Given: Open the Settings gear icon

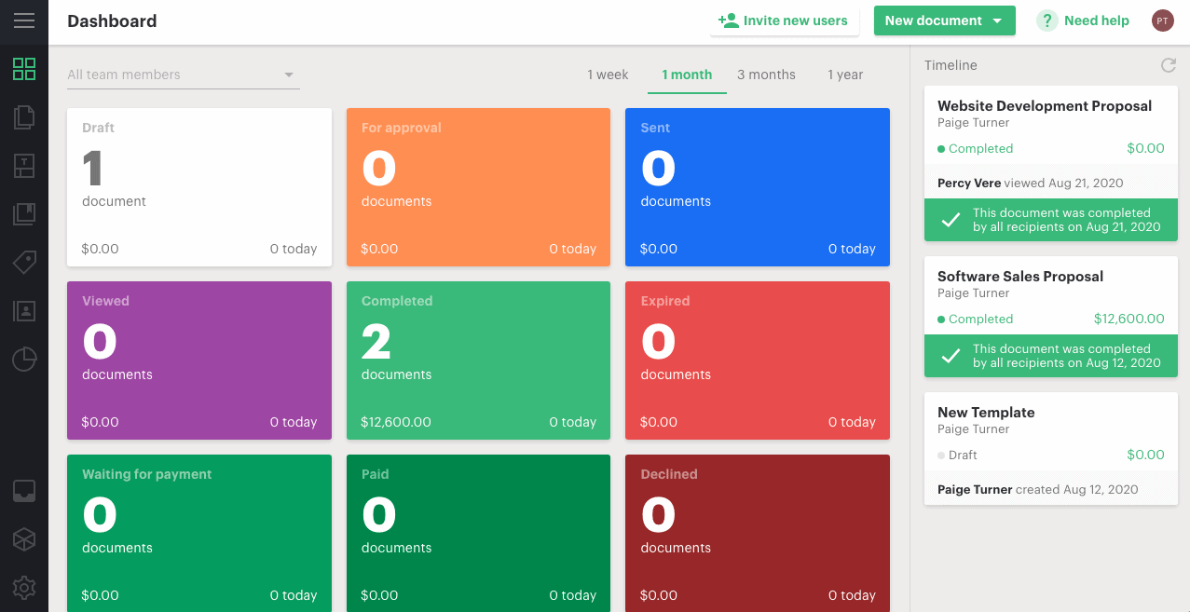Looking at the screenshot, I should [x=24, y=587].
